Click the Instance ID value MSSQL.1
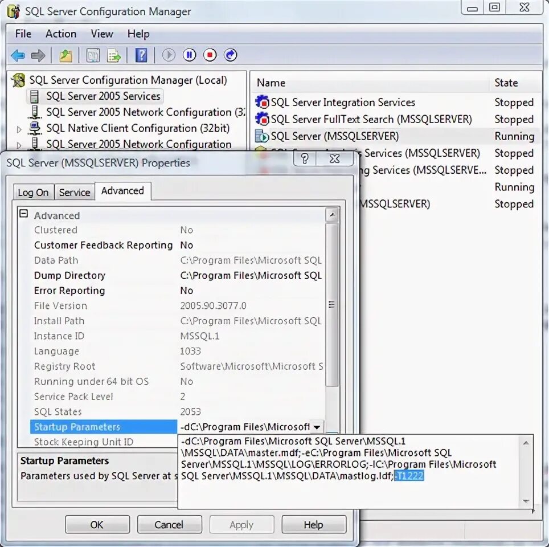The height and width of the screenshot is (547, 549). (199, 336)
